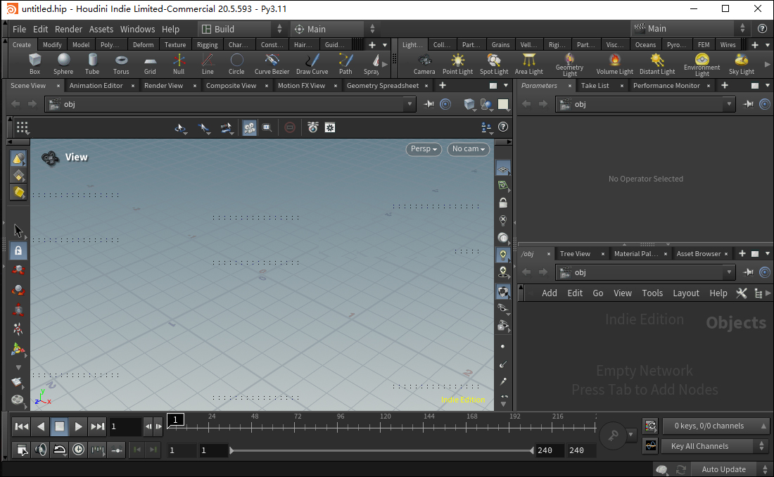Click the current frame input field

point(125,426)
